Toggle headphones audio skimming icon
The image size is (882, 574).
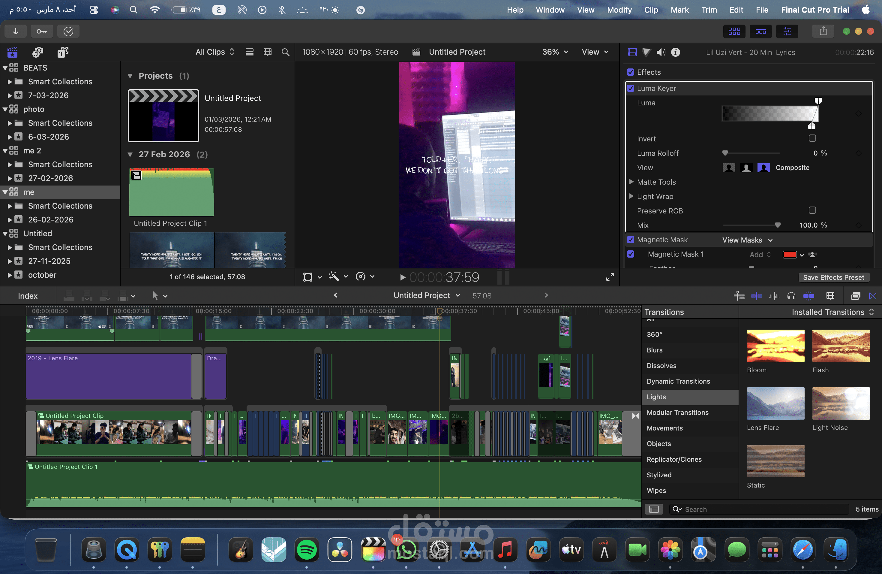pos(791,296)
